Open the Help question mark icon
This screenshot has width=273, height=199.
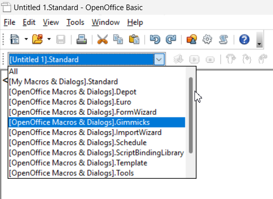tap(244, 39)
